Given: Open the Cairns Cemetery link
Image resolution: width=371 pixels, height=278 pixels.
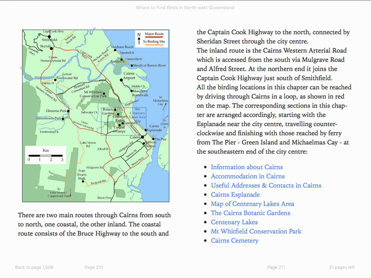Looking at the screenshot, I should click(x=235, y=241).
